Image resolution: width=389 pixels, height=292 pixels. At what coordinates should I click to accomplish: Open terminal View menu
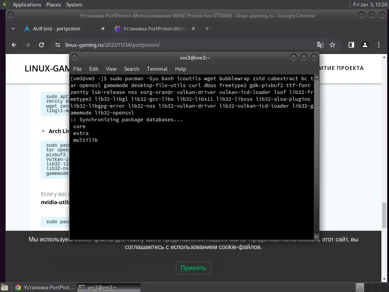pos(111,69)
